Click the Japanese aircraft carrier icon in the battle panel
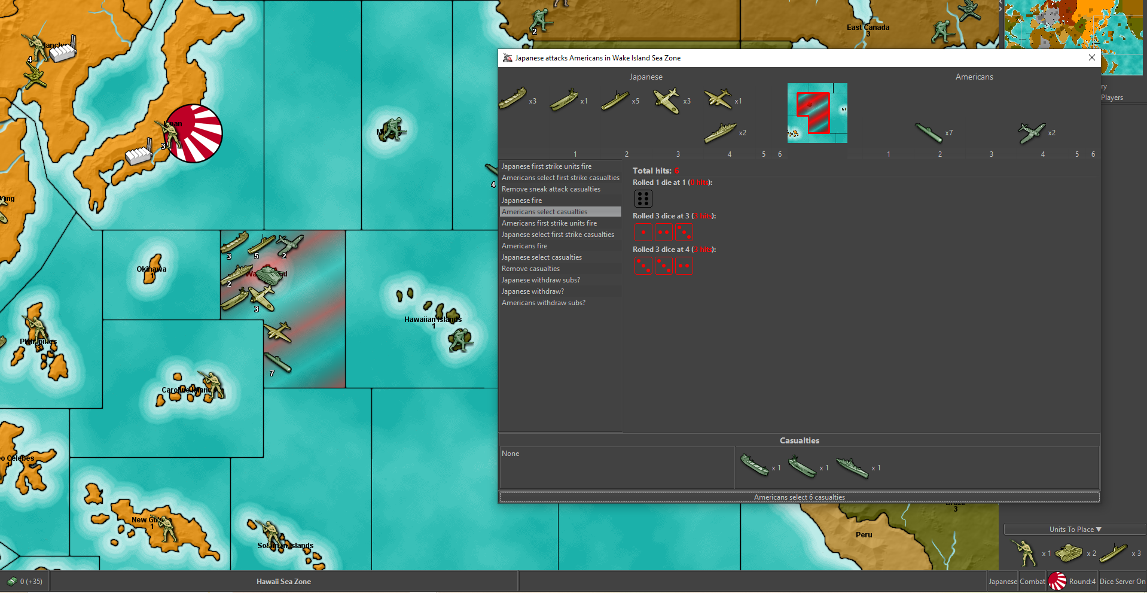Image resolution: width=1147 pixels, height=593 pixels. click(563, 100)
